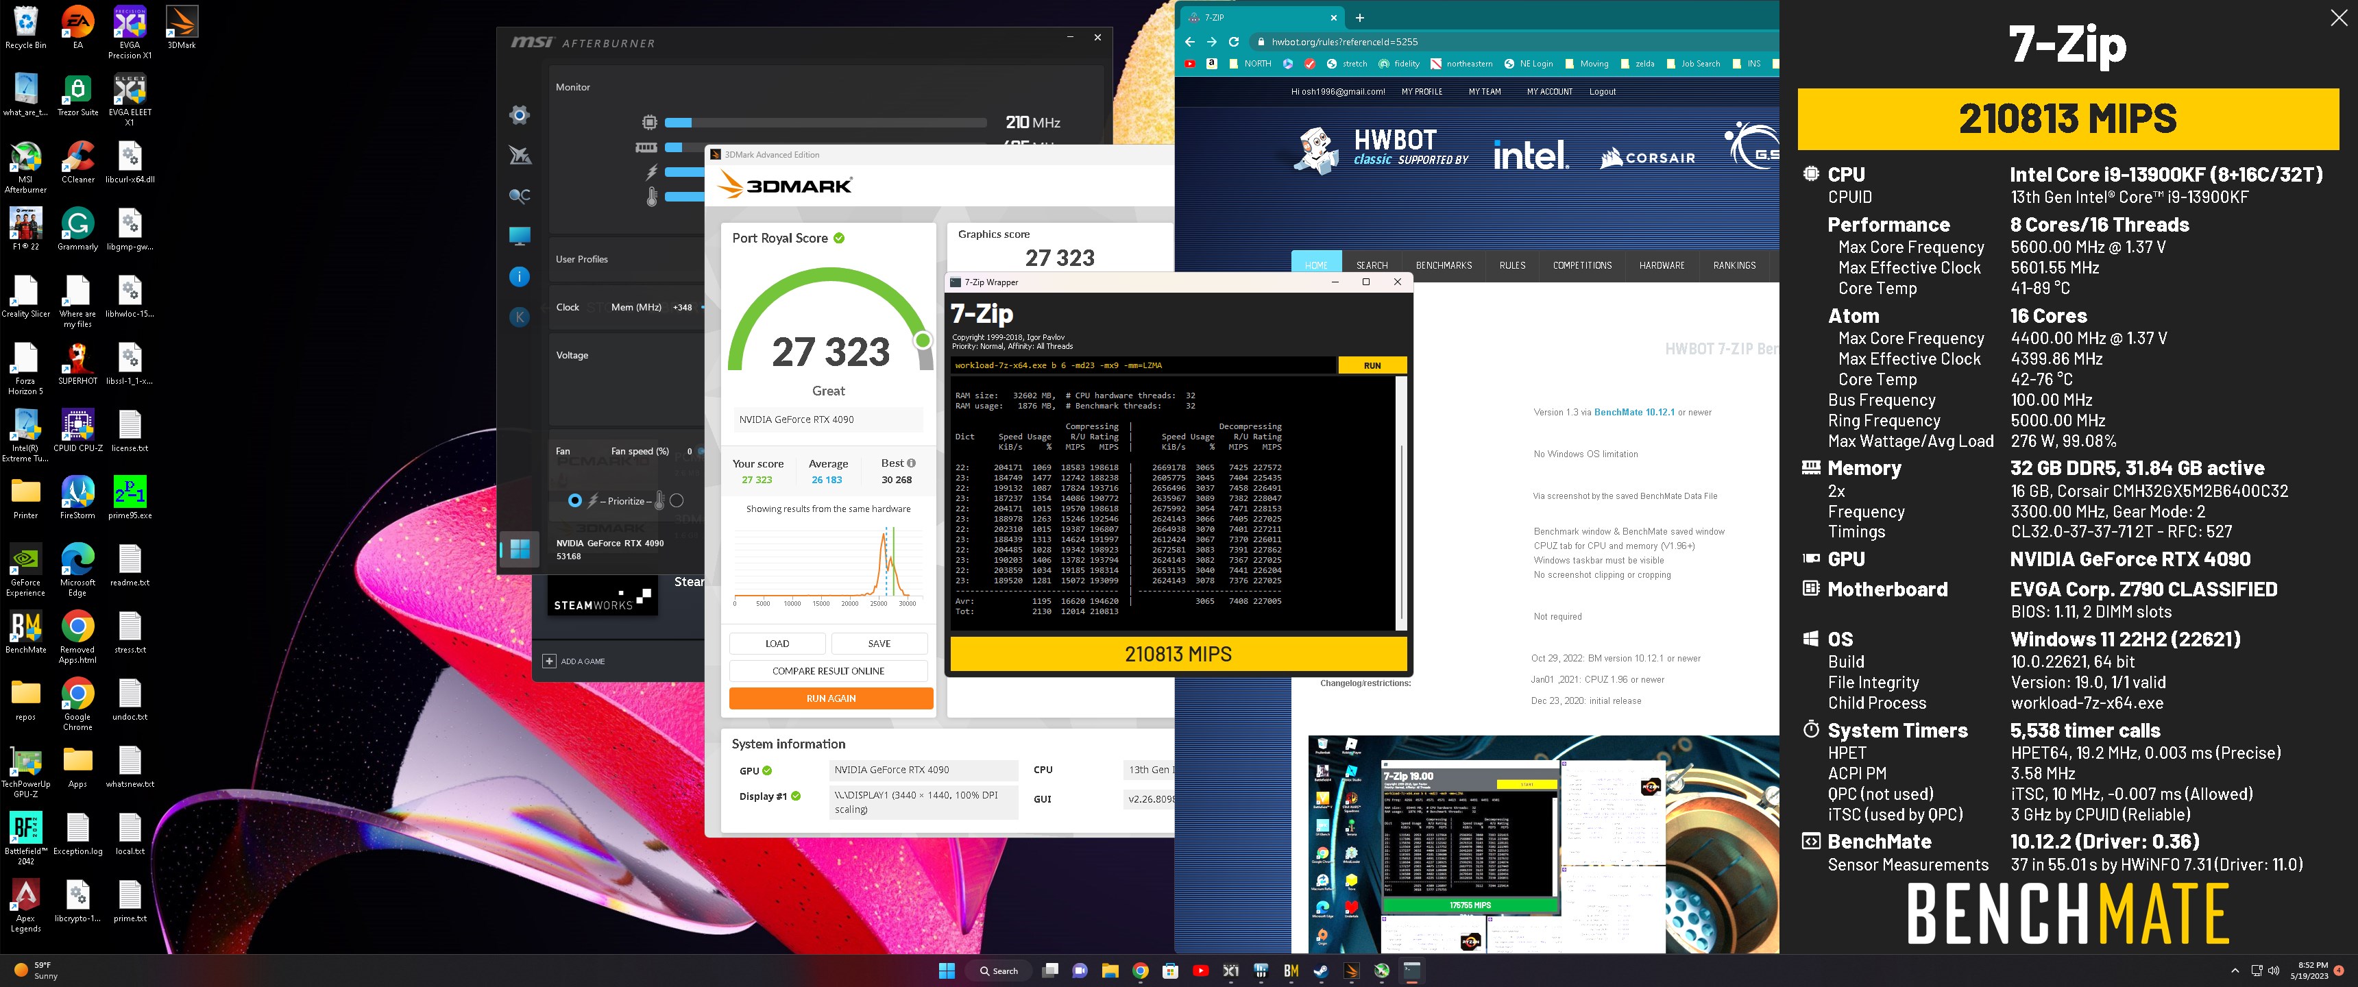This screenshot has height=987, width=2358.
Task: Open the SEARCH tab on HWBOT
Action: pyautogui.click(x=1371, y=265)
